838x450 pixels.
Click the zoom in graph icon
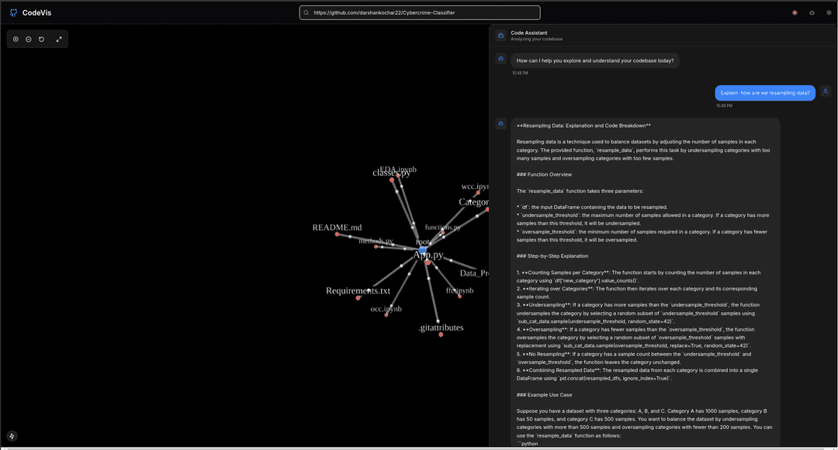[16, 39]
